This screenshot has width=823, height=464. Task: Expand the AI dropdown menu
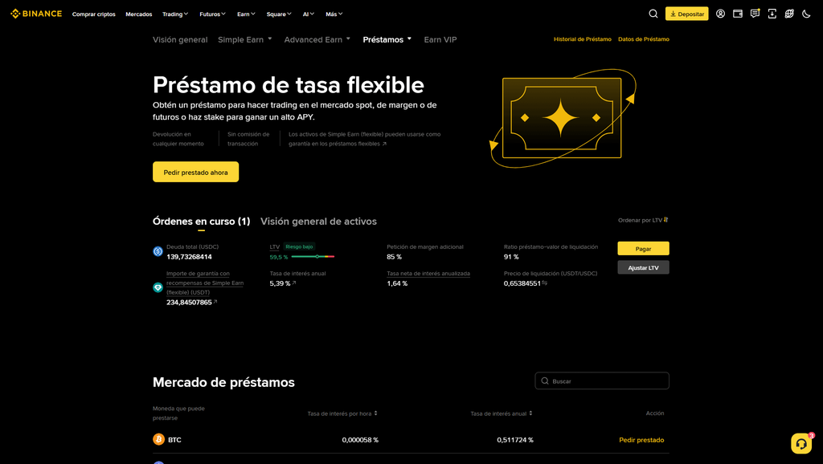coord(308,14)
